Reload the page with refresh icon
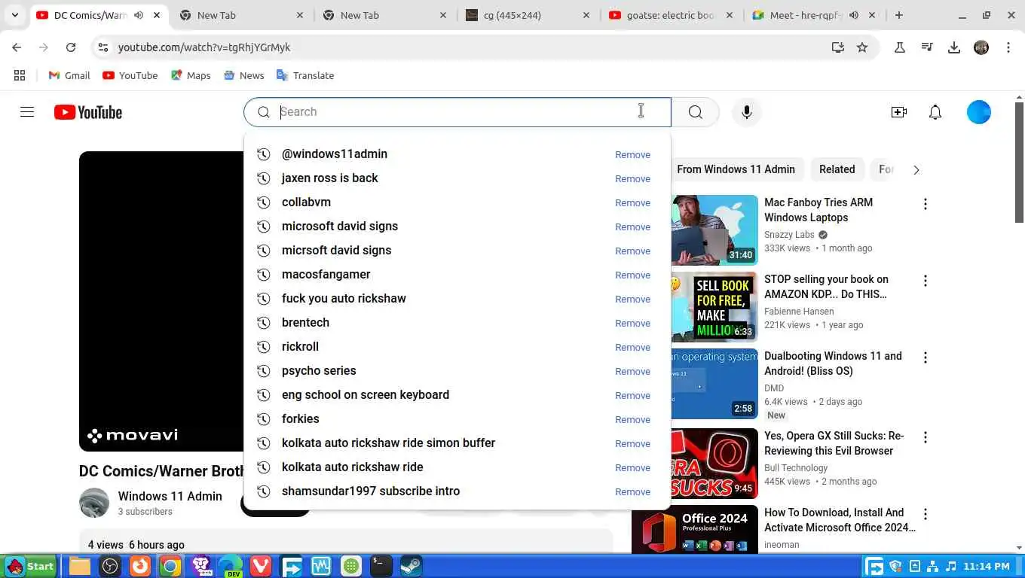 pos(71,47)
